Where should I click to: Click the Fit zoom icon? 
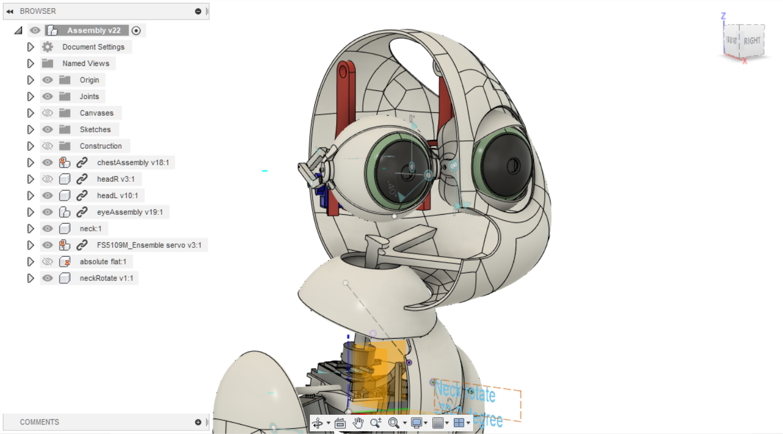click(394, 423)
